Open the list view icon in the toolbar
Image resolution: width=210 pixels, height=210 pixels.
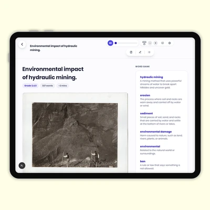point(149,52)
